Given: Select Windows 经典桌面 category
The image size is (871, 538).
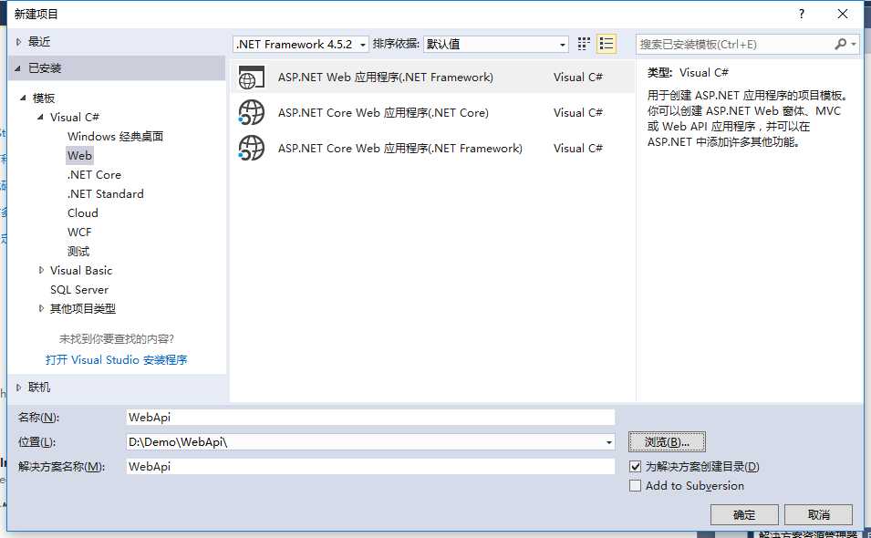Looking at the screenshot, I should (116, 137).
